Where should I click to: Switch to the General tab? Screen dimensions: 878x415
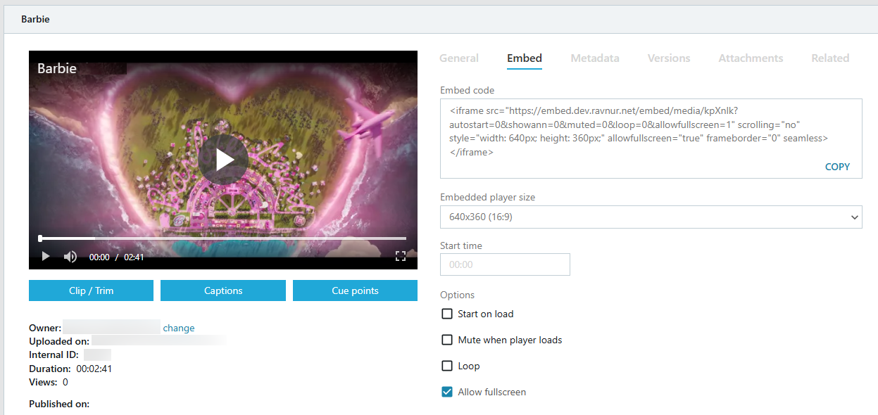tap(459, 58)
